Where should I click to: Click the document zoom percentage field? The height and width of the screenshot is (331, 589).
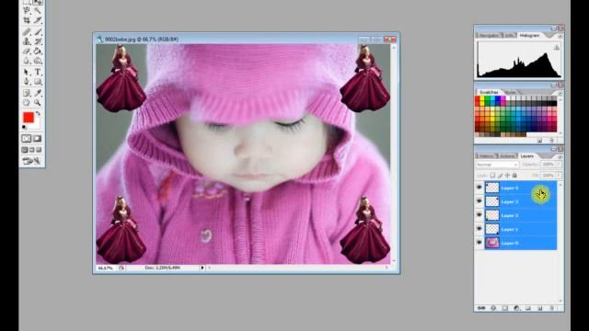tap(105, 268)
